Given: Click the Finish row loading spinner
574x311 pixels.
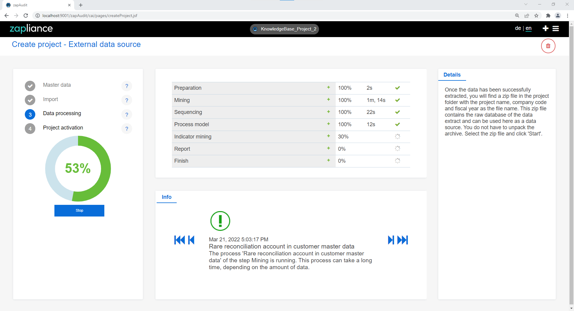Looking at the screenshot, I should [398, 161].
